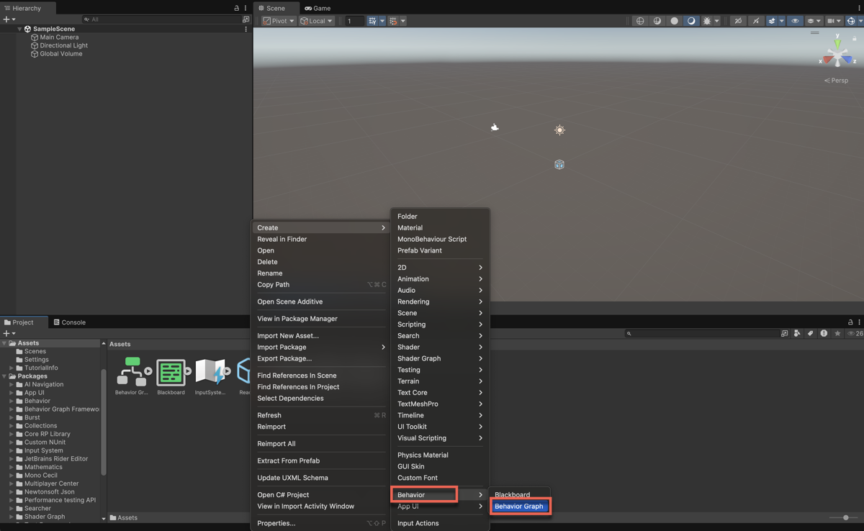Toggle scene visibility eye button

795,21
